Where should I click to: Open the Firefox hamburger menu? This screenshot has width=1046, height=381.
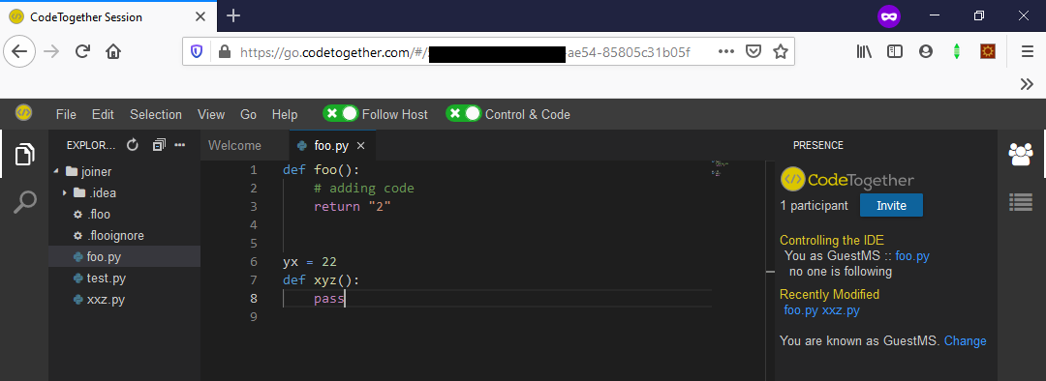[1028, 51]
